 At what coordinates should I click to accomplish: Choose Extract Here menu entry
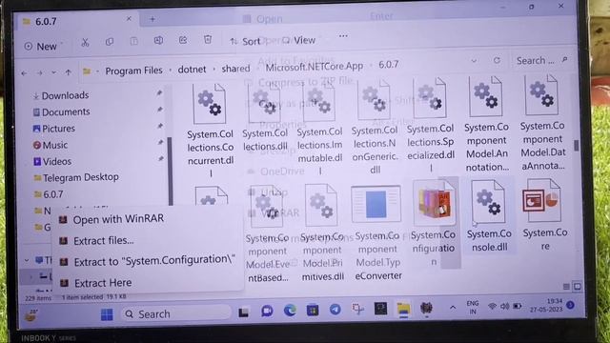click(95, 283)
